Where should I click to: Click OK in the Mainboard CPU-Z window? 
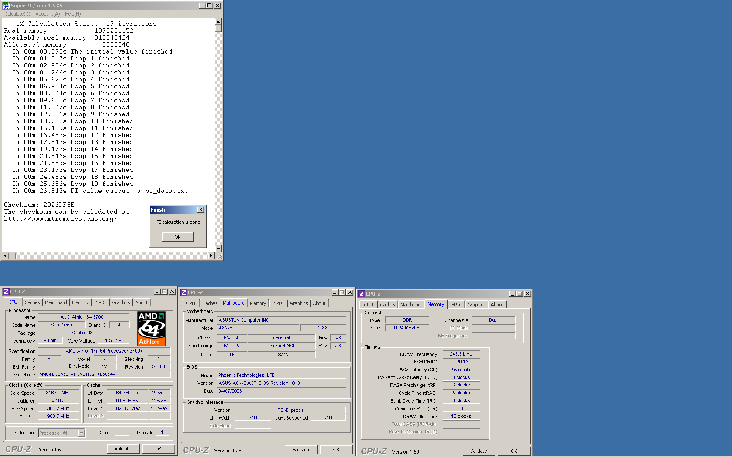[336, 450]
